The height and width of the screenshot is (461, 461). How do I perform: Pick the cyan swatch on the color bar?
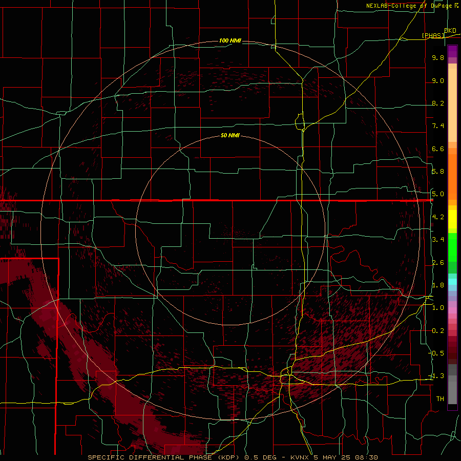coord(452,282)
